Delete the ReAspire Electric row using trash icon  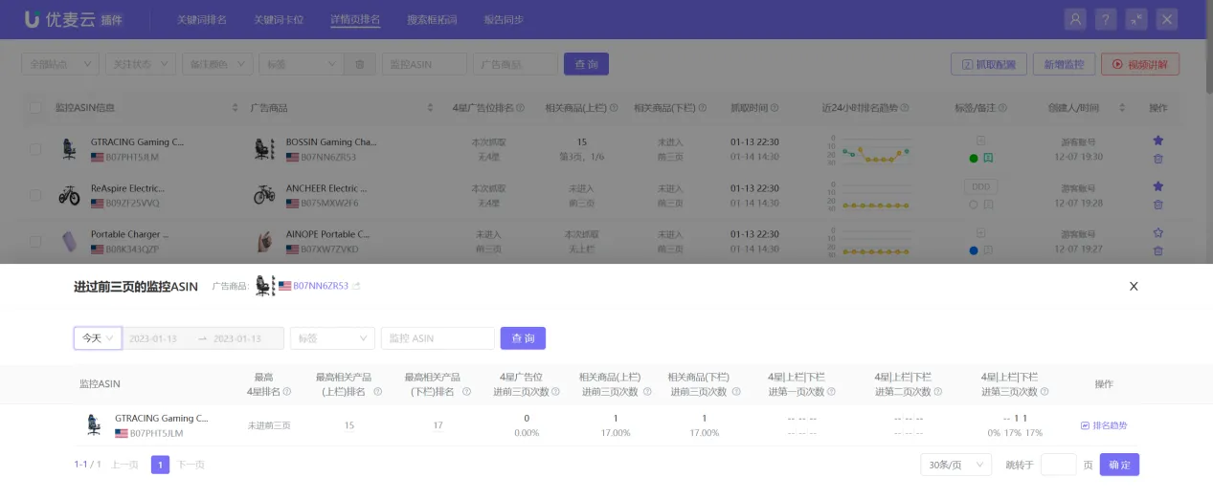pos(1157,205)
